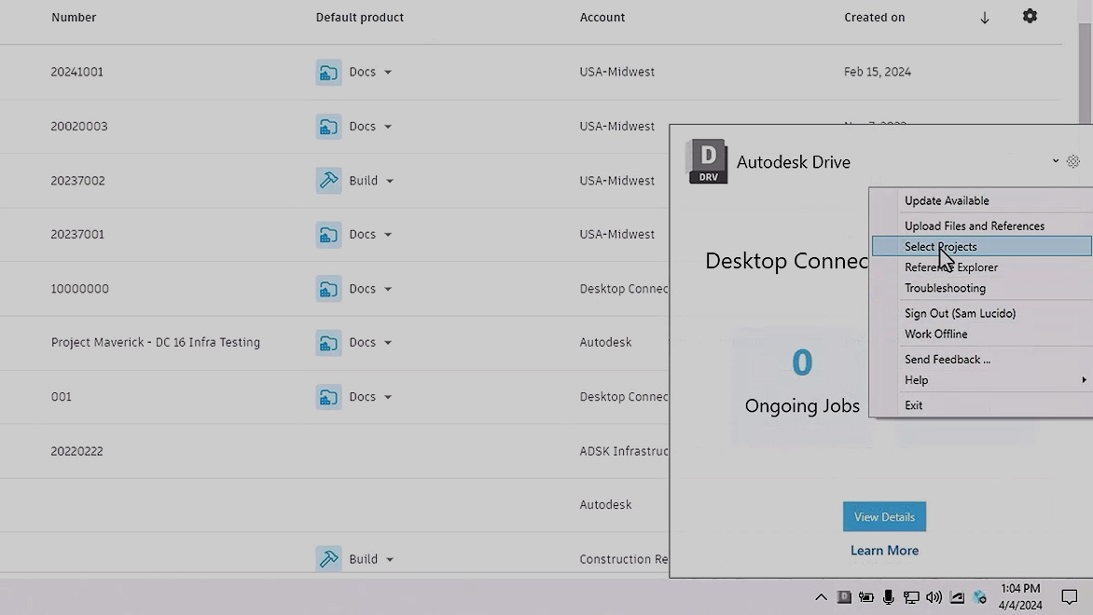Expand Docs product dropdown for 10000000

click(388, 289)
